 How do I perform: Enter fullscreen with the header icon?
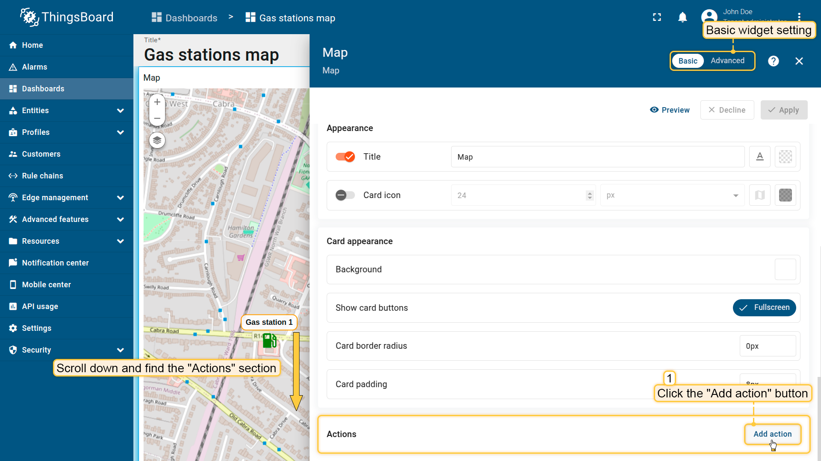pos(657,18)
